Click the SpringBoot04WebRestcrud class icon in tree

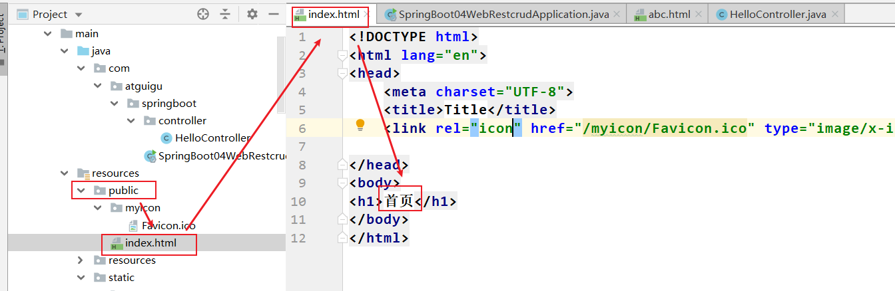[x=150, y=156]
